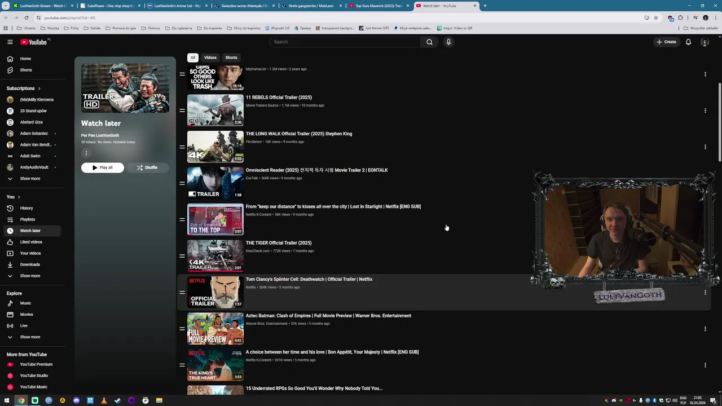This screenshot has width=722, height=406.
Task: Open options menu for Aztec Batman preview
Action: 705,329
